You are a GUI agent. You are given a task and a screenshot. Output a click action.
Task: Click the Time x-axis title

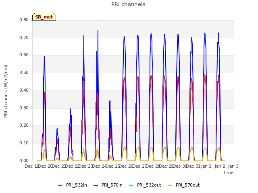click(228, 172)
